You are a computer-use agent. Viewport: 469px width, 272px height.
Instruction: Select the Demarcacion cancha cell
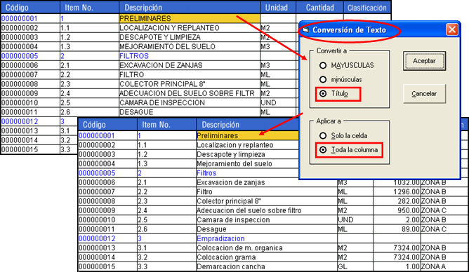267,266
